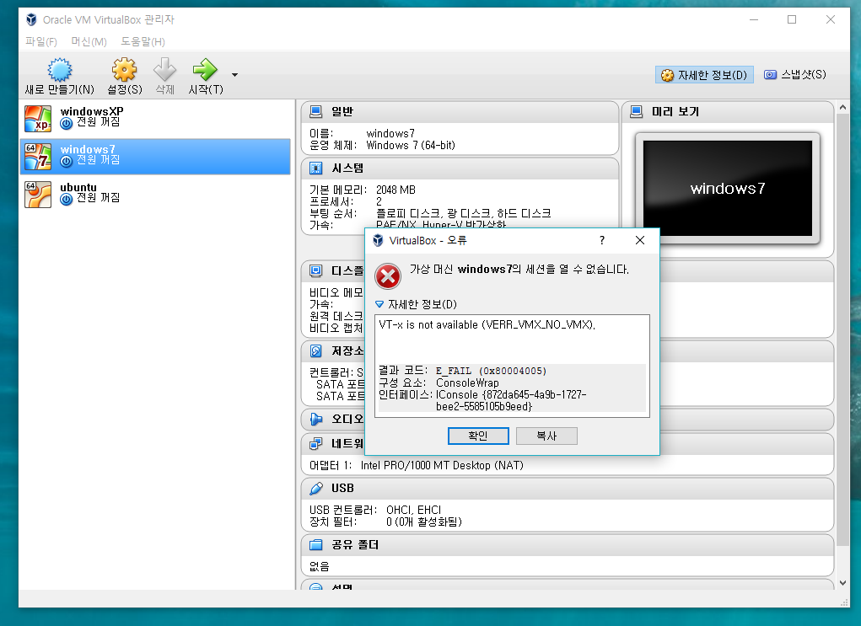Select the windowsXP virtual machine icon
This screenshot has height=626, width=861.
(38, 119)
